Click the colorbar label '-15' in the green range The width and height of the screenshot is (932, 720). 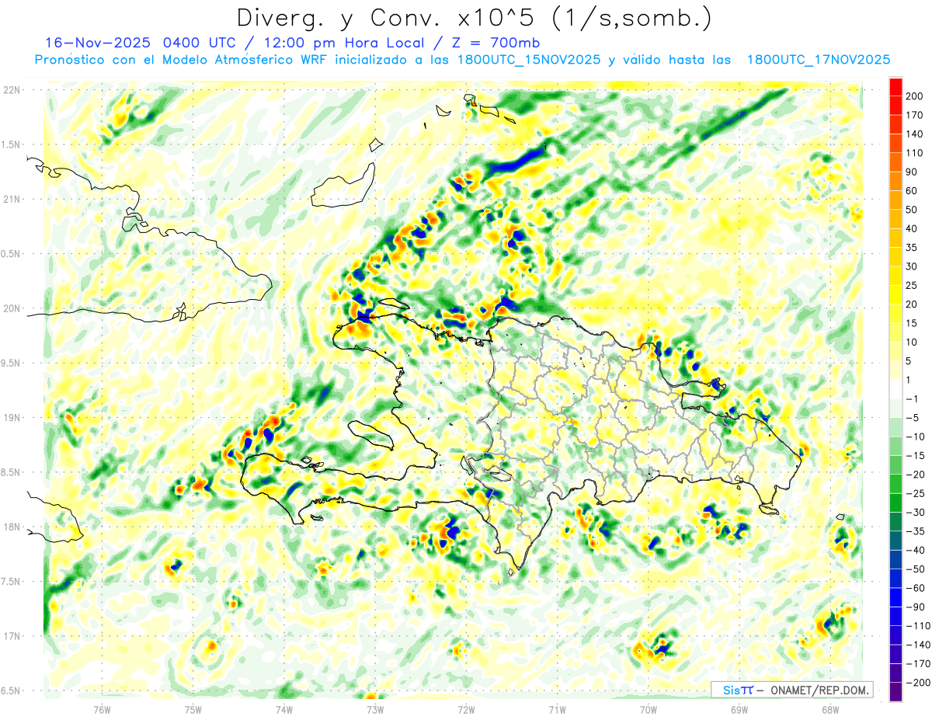pyautogui.click(x=915, y=455)
